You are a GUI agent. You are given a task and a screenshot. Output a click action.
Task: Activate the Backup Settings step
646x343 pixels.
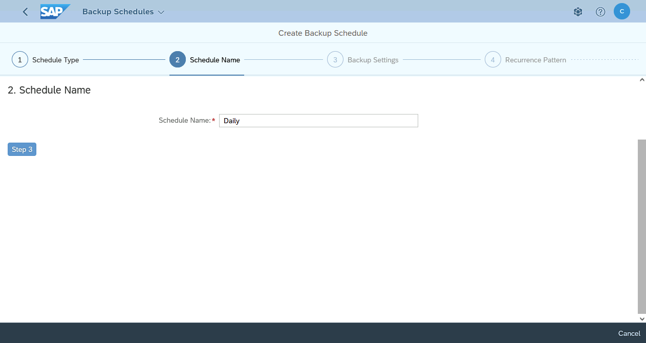pyautogui.click(x=373, y=60)
